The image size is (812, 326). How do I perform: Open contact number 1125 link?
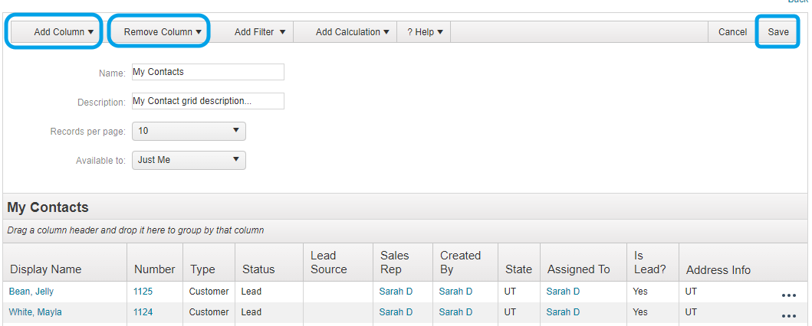(x=143, y=292)
